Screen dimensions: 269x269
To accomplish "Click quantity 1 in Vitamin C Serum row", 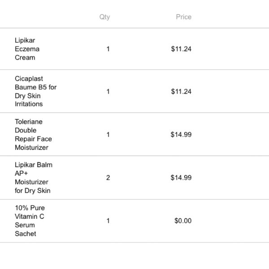I will click(108, 221).
